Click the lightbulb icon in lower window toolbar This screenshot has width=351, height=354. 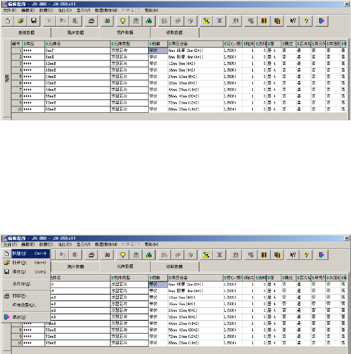tap(122, 255)
